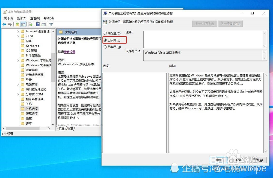Switch to the 标准 tab
273x178 pixels.
[x=70, y=129]
